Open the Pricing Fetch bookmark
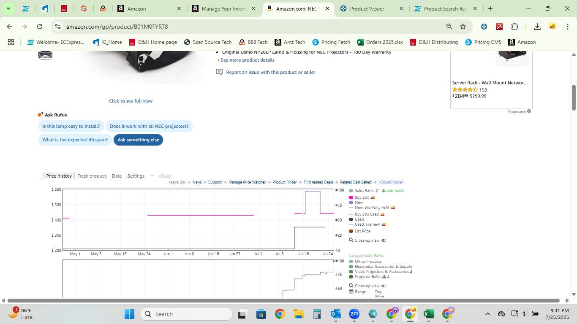Screen dimensions: 577x324 pyautogui.click(x=331, y=42)
